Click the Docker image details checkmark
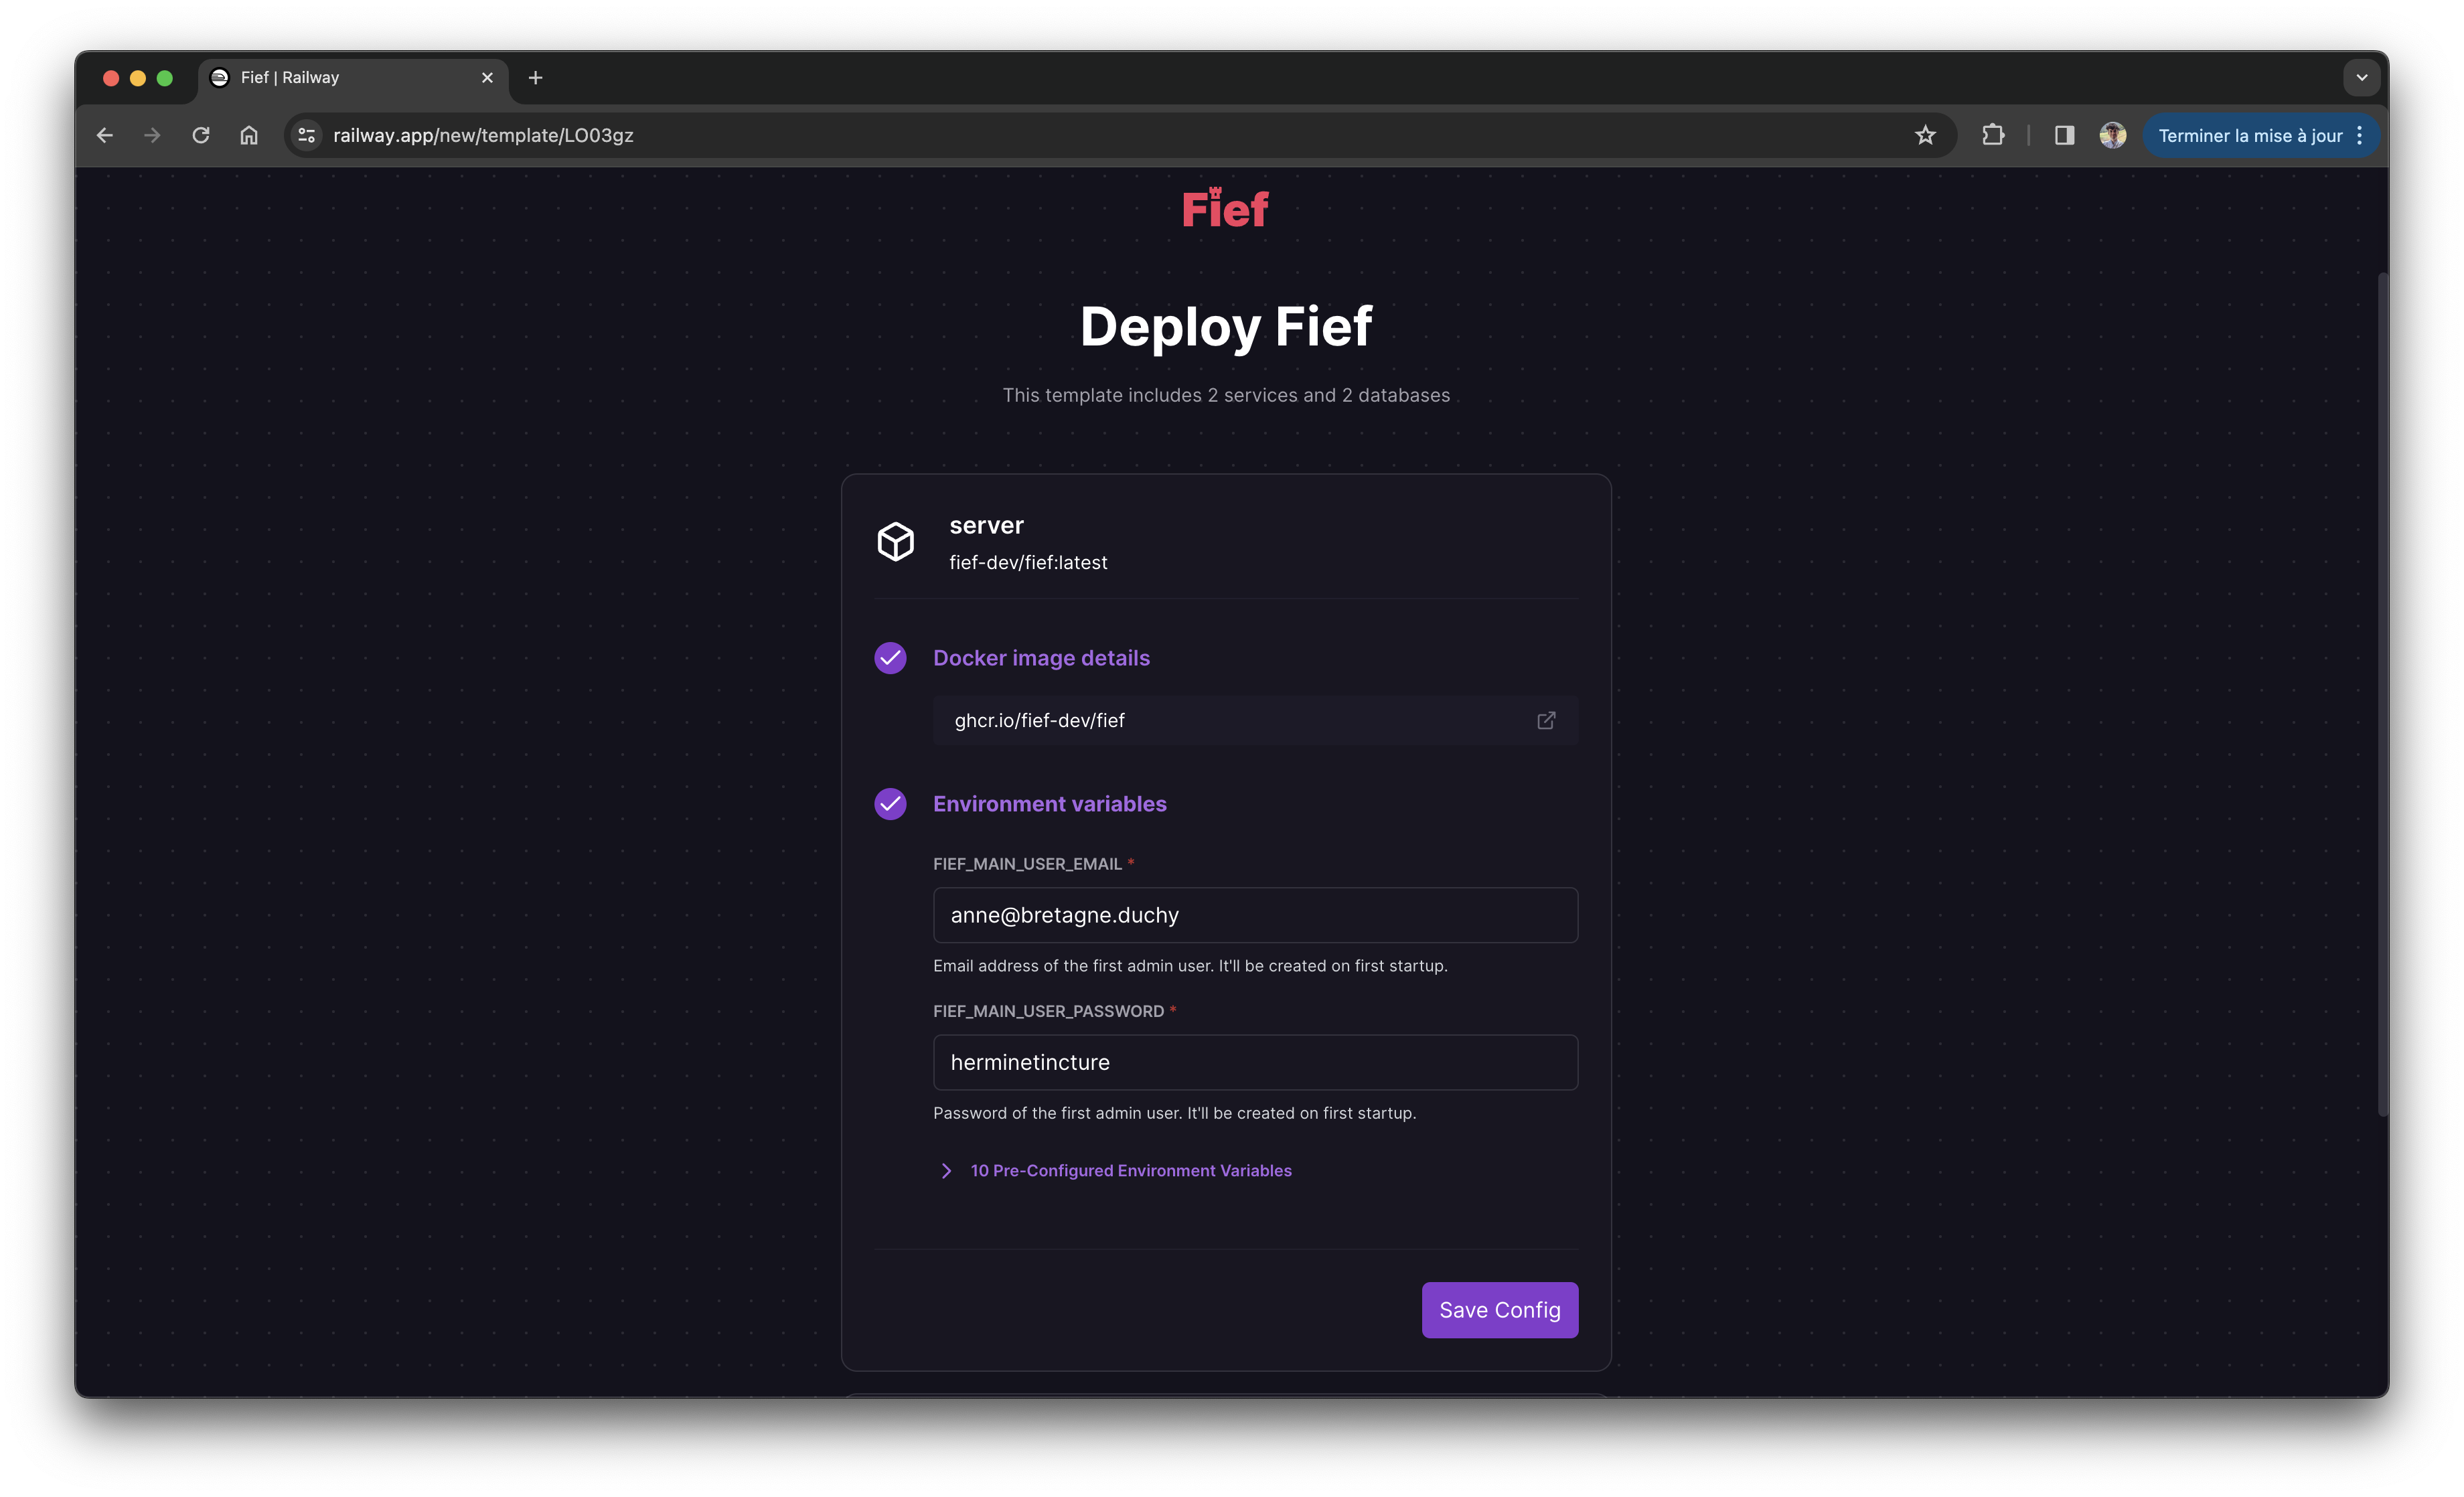Image resolution: width=2464 pixels, height=1497 pixels. pos(890,658)
